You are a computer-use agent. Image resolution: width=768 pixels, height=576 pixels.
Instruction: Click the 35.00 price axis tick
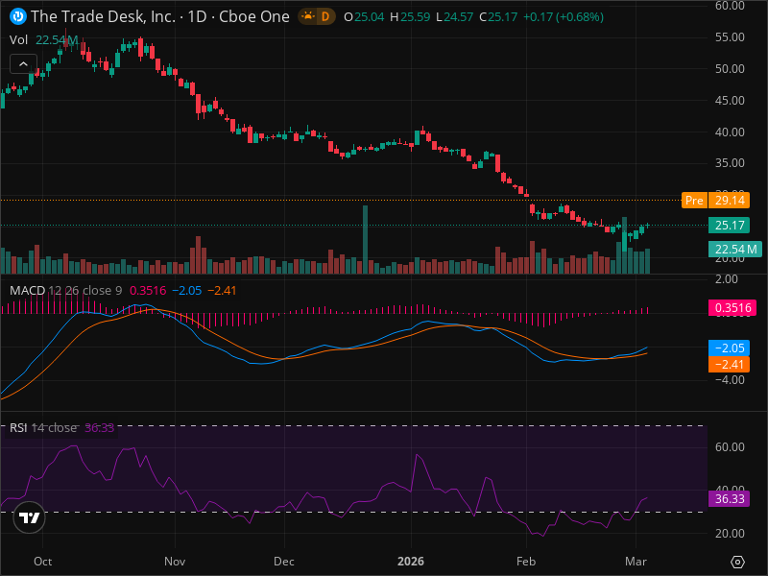[x=730, y=163]
